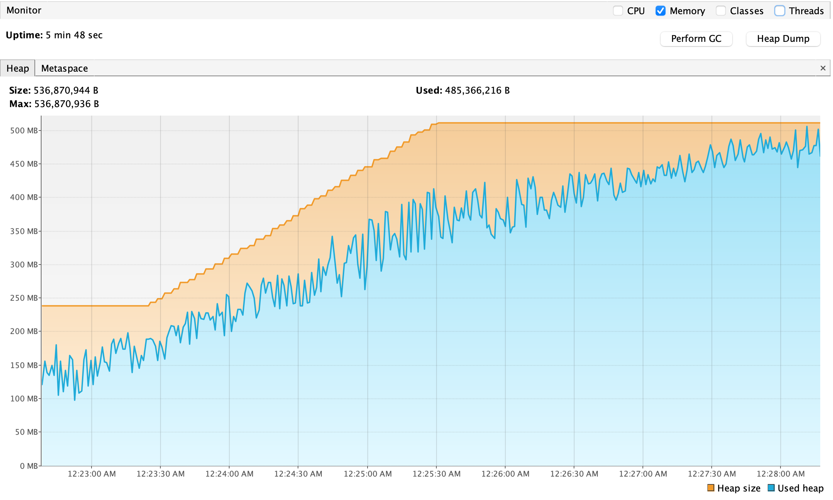Enable the CPU monitoring checkbox
The width and height of the screenshot is (833, 500).
[x=618, y=11]
